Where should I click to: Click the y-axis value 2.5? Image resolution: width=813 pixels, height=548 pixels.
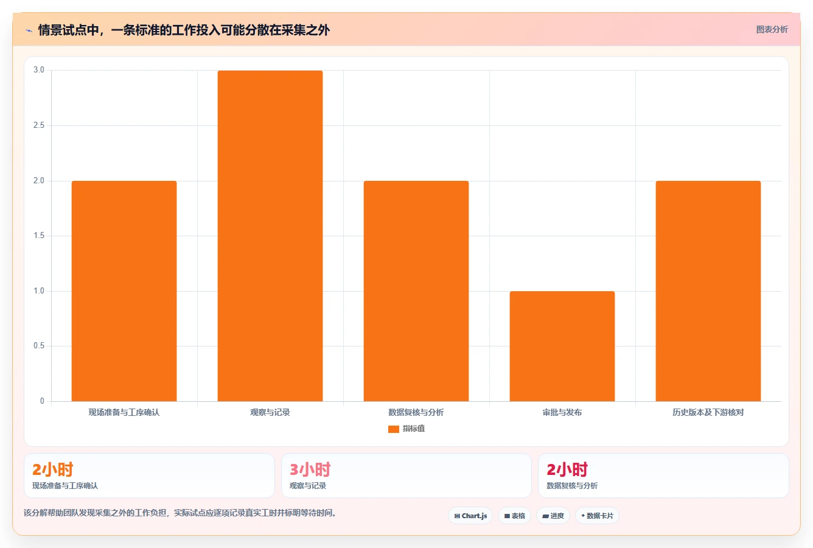click(x=39, y=125)
